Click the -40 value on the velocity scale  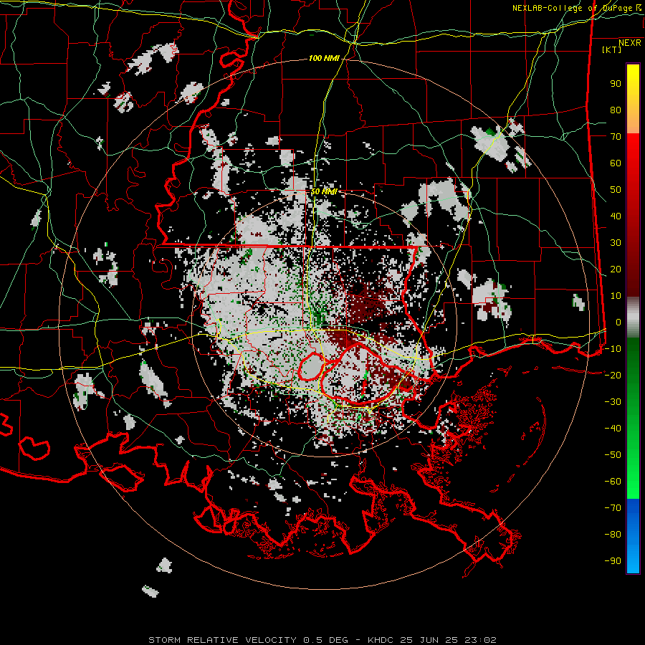613,429
